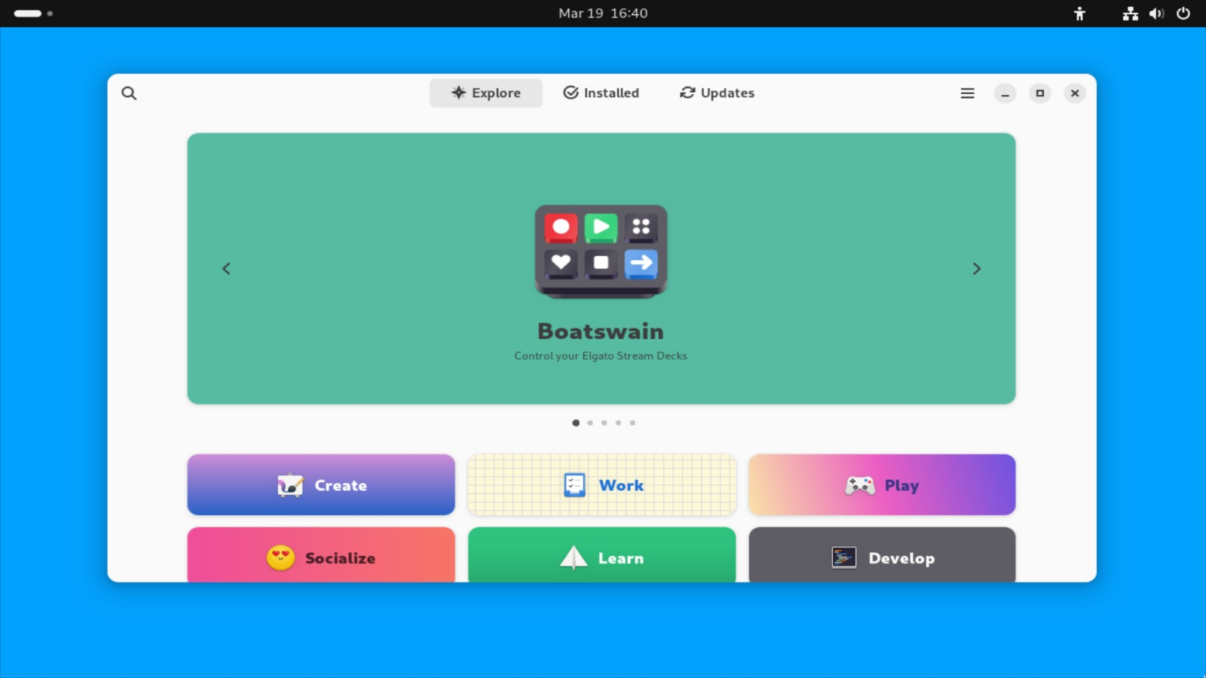Open the hamburger menu of GNOME Software
The width and height of the screenshot is (1206, 678).
pos(967,93)
